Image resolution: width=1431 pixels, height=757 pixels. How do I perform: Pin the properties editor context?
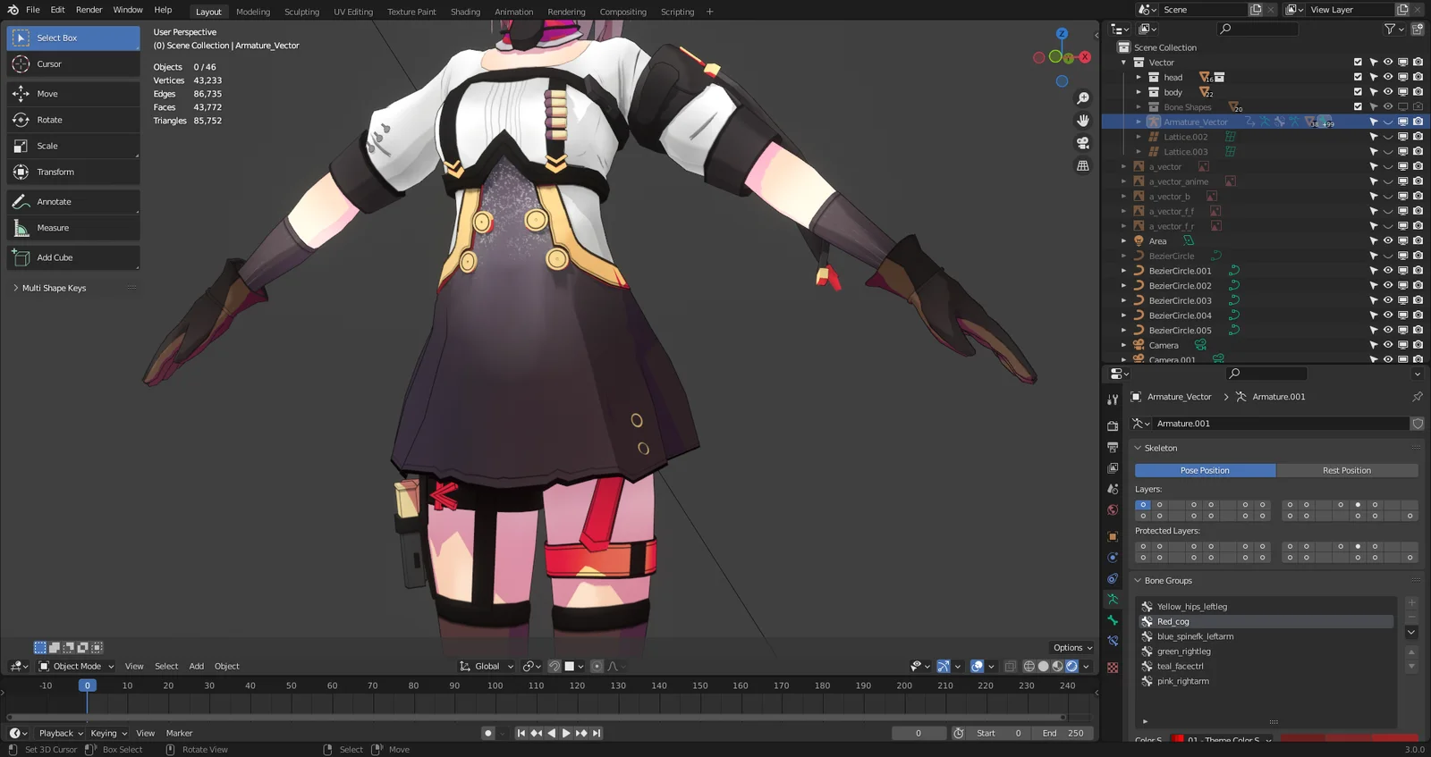point(1417,397)
